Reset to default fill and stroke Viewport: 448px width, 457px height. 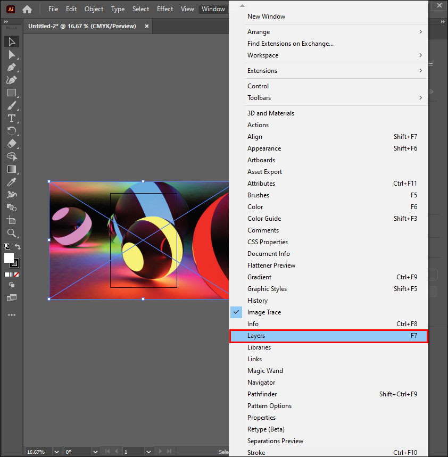click(x=6, y=247)
